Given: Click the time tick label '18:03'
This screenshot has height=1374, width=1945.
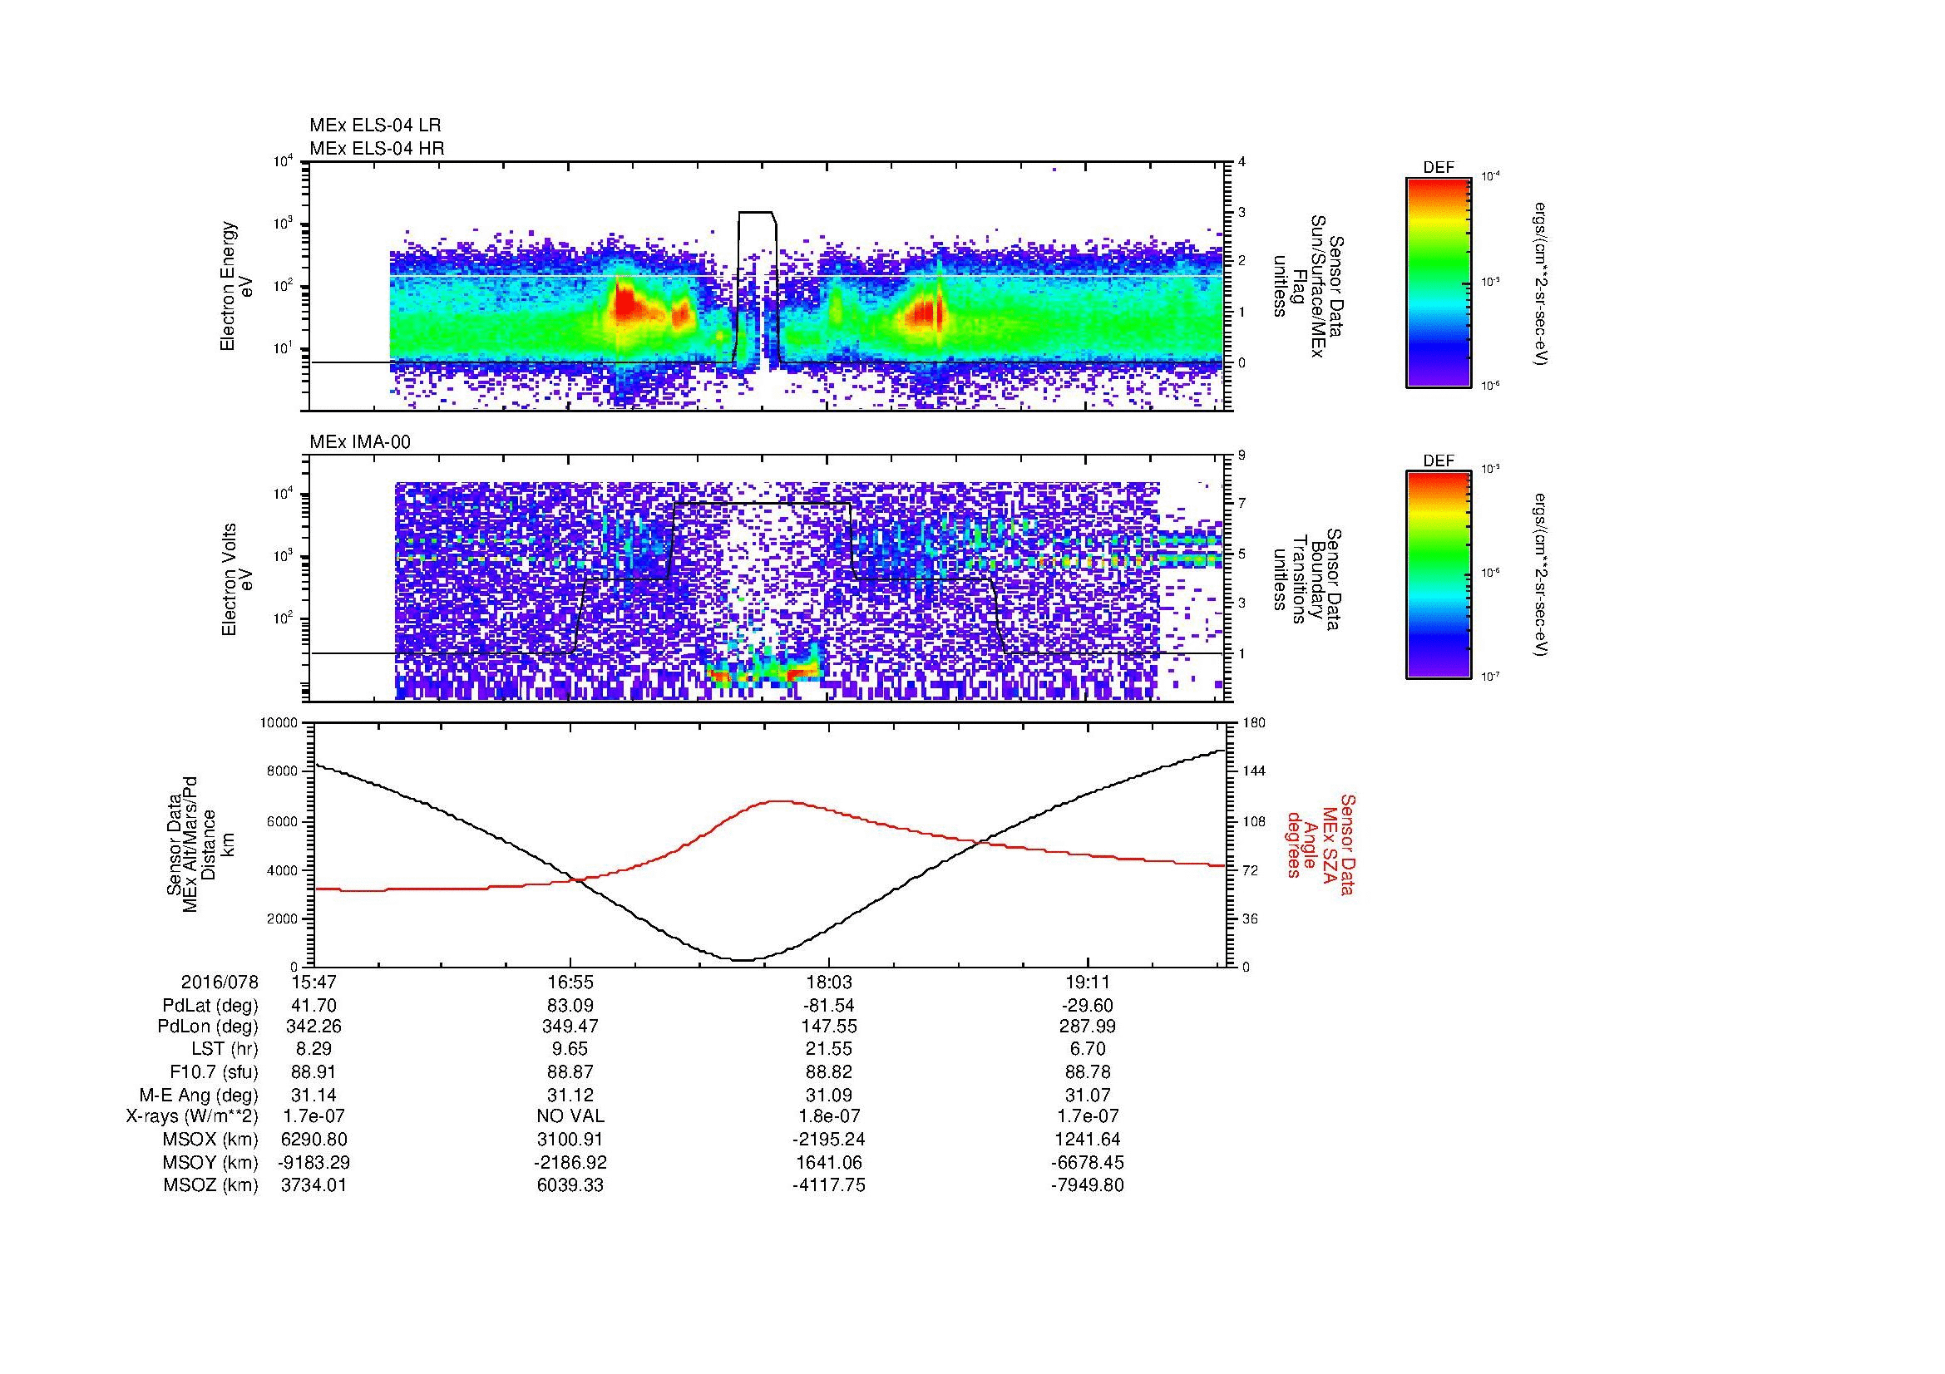Looking at the screenshot, I should (x=828, y=982).
